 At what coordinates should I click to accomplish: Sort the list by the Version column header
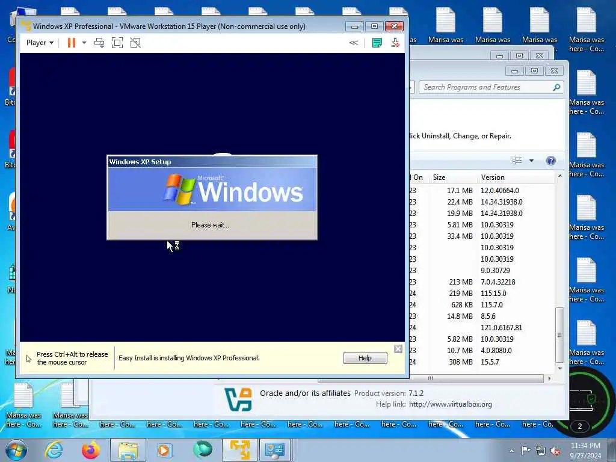tap(517, 177)
